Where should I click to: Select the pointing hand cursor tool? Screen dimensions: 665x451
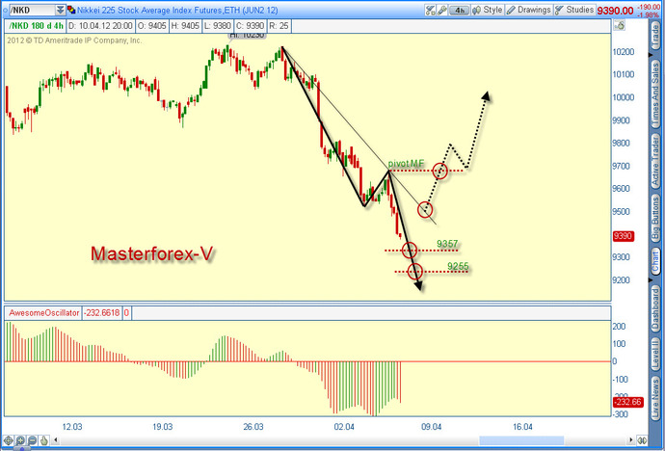[x=43, y=440]
